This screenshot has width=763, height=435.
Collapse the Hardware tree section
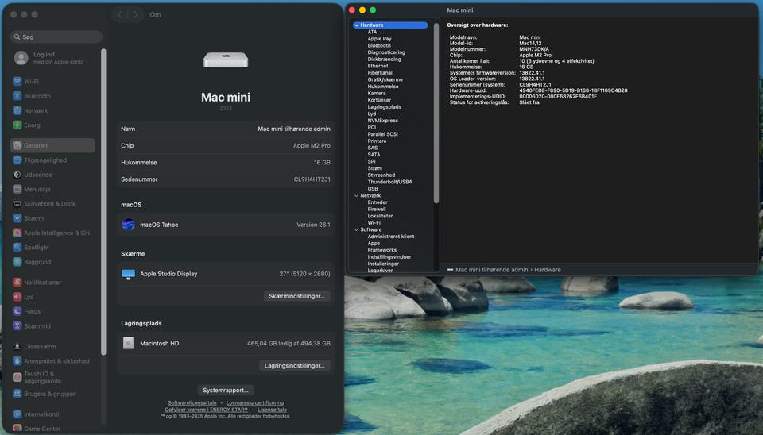pos(356,25)
